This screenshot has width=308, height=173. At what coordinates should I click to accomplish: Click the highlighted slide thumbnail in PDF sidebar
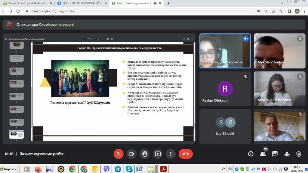pyautogui.click(x=17, y=134)
